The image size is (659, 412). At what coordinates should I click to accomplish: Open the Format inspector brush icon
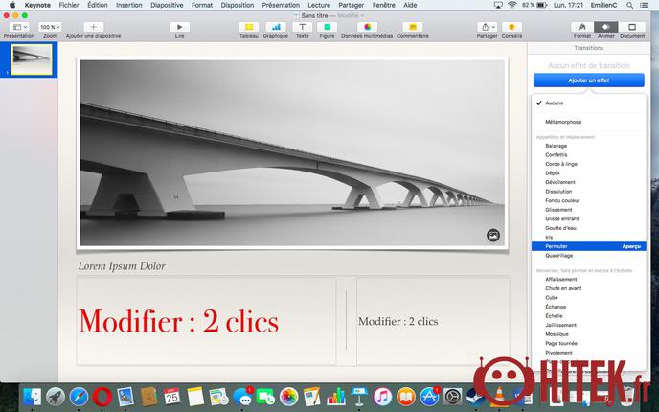point(582,27)
